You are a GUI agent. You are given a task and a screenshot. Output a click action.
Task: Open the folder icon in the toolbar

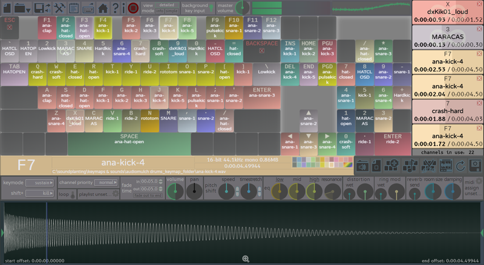point(22,8)
